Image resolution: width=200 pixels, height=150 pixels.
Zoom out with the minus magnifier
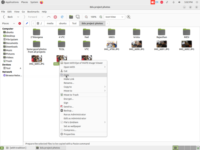[86, 17]
